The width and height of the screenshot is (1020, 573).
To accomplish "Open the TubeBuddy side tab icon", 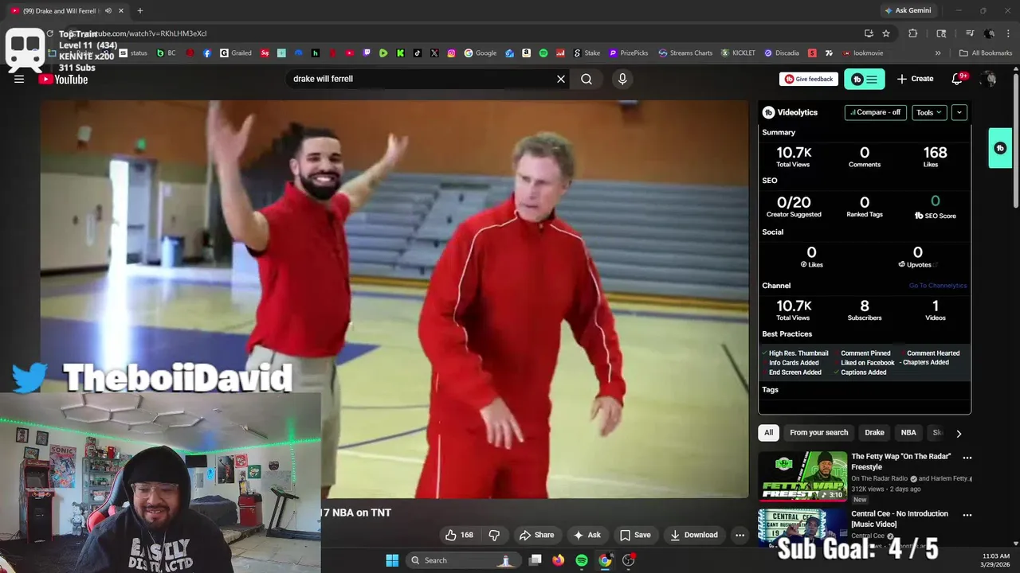I will (1000, 148).
